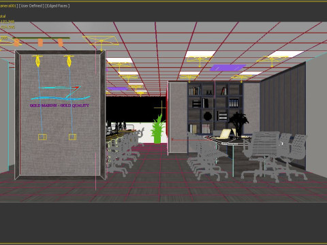The height and width of the screenshot is (245, 327).
Task: Select the cyan and red wall logo
Action: click(x=60, y=93)
